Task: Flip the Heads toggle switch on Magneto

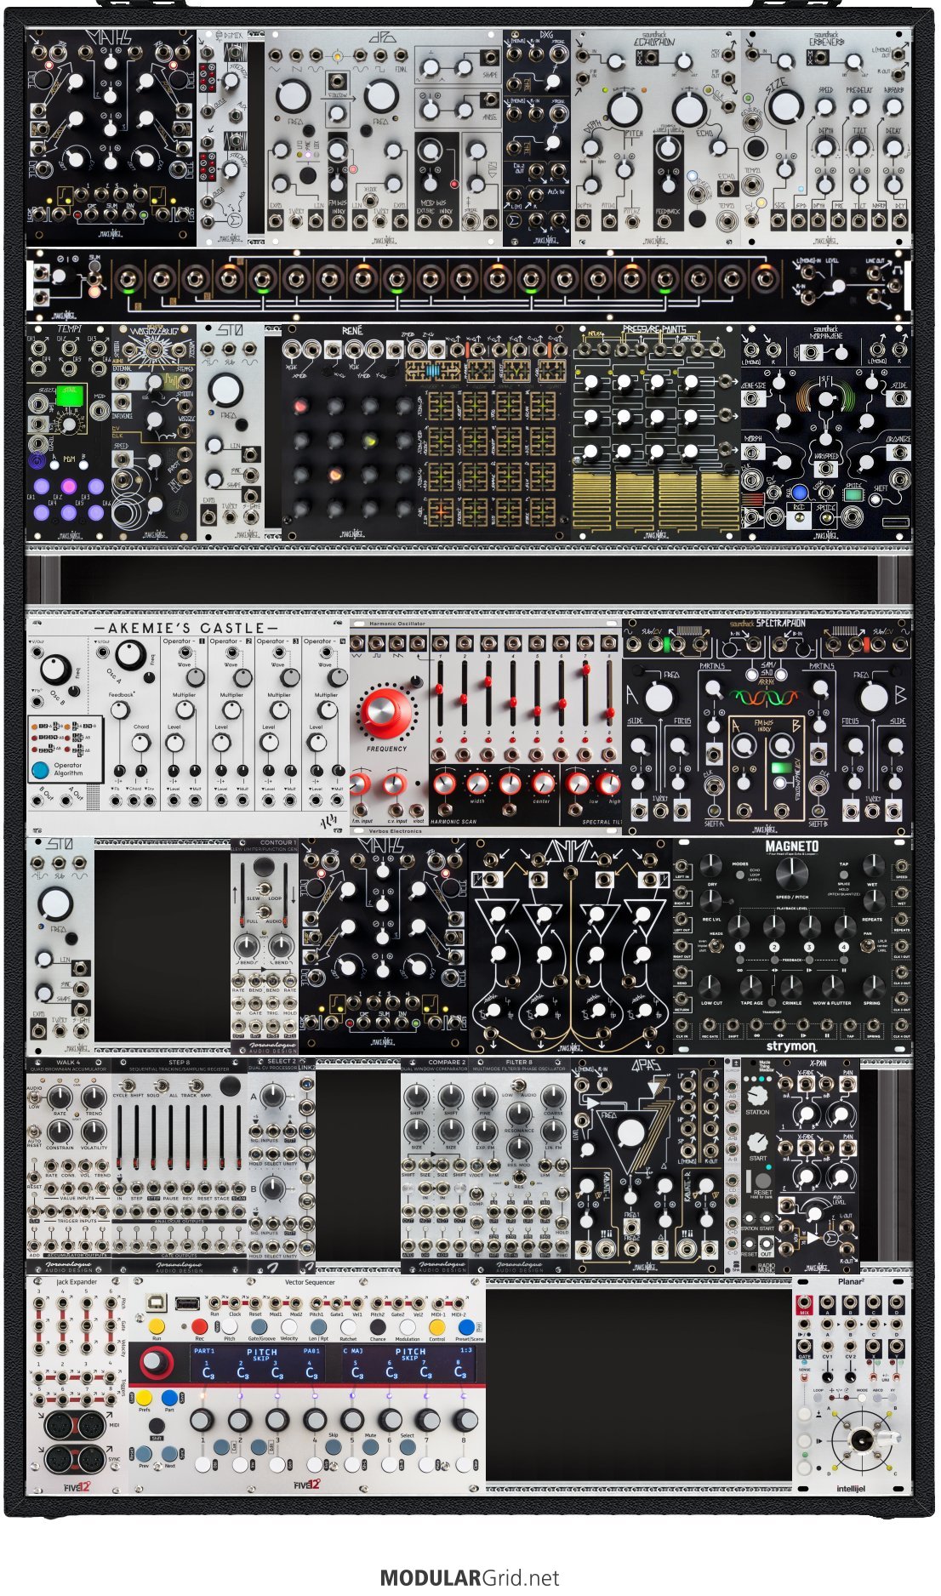Action: 716,943
